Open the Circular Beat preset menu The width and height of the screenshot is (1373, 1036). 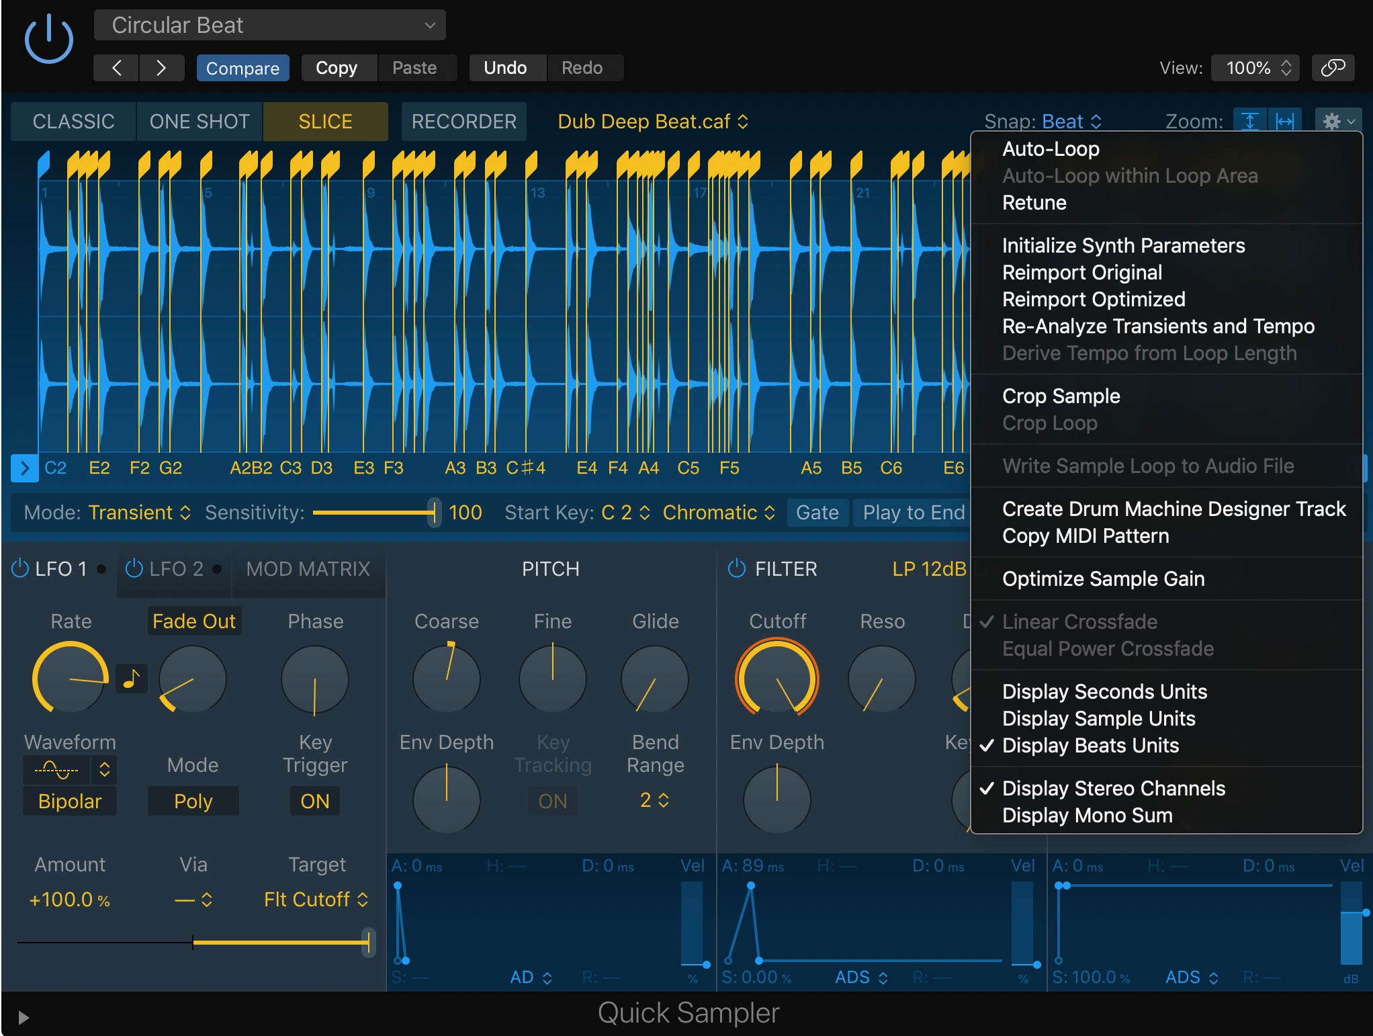click(x=269, y=25)
